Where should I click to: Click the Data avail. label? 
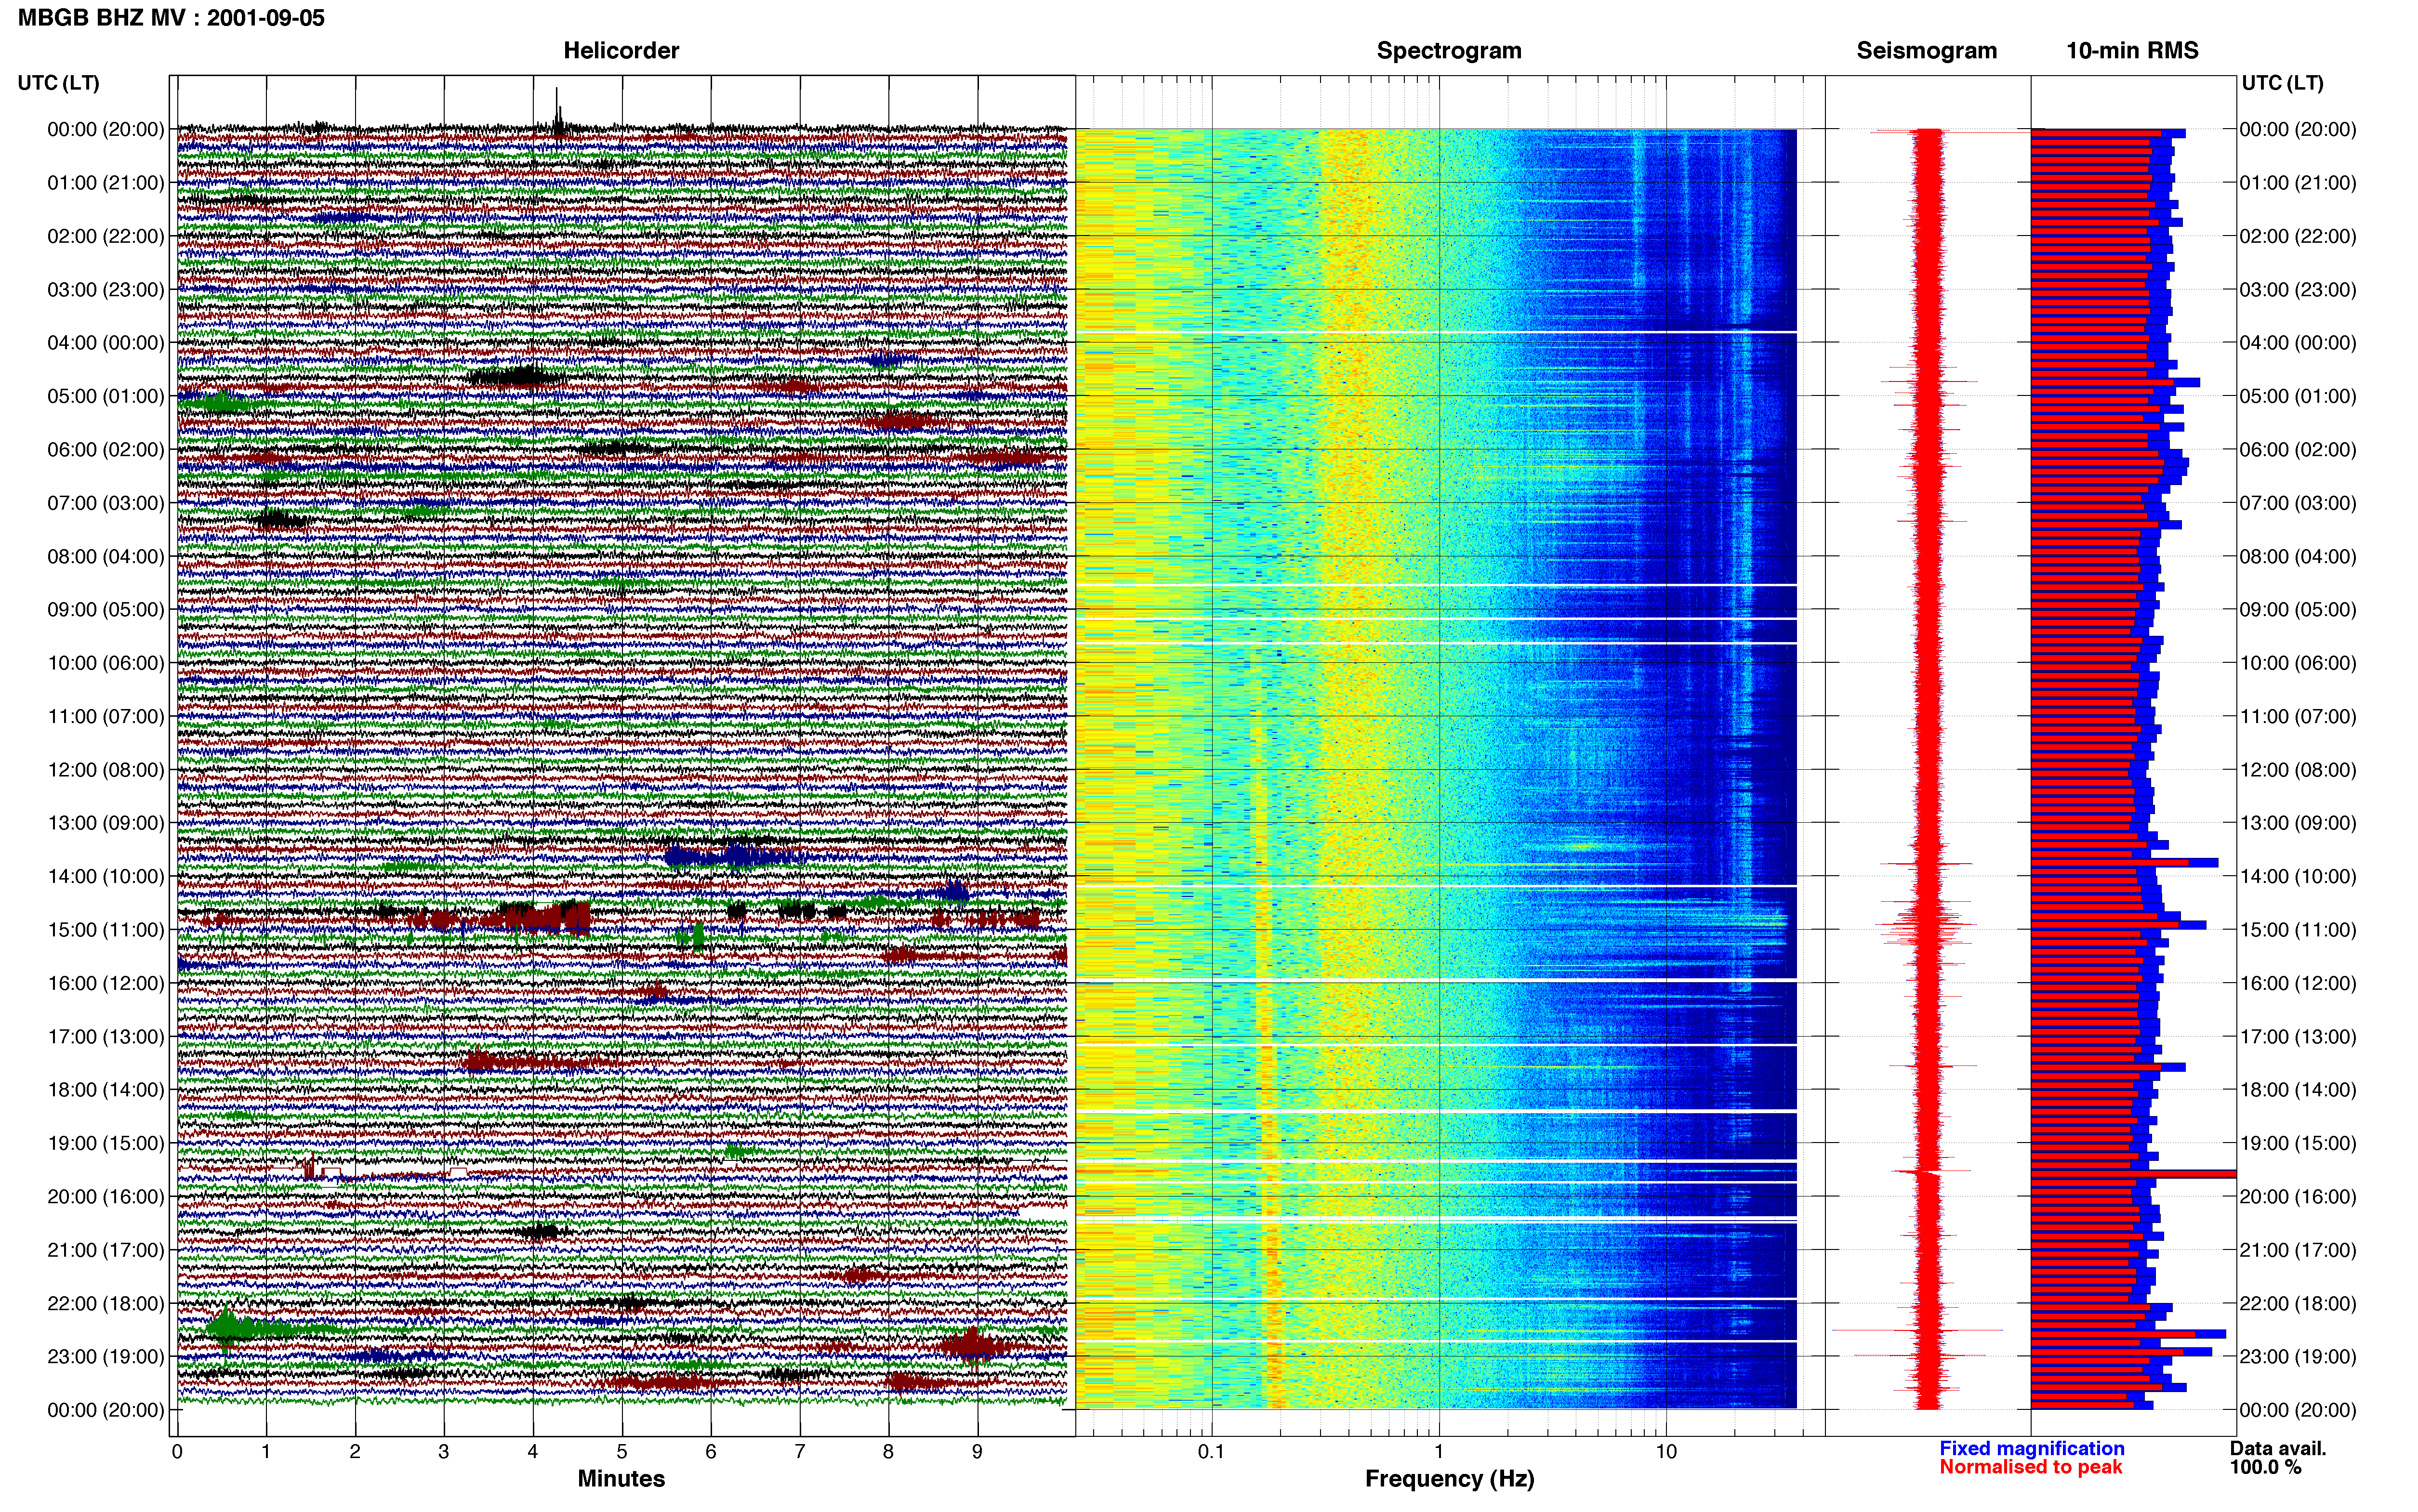pos(2278,1448)
